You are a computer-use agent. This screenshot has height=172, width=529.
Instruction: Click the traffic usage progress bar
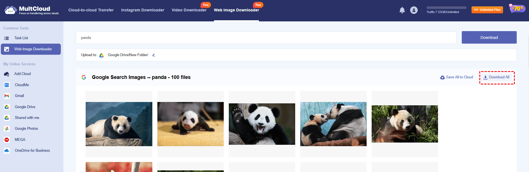tap(446, 8)
